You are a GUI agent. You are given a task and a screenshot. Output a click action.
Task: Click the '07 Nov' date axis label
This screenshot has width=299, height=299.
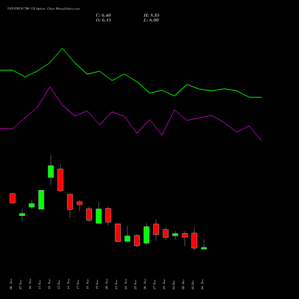tap(20, 284)
